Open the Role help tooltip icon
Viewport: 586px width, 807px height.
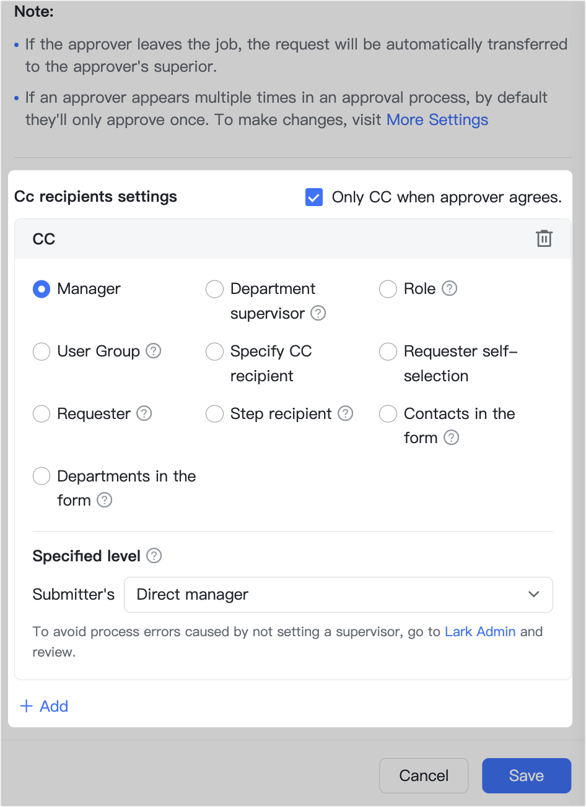tap(450, 288)
